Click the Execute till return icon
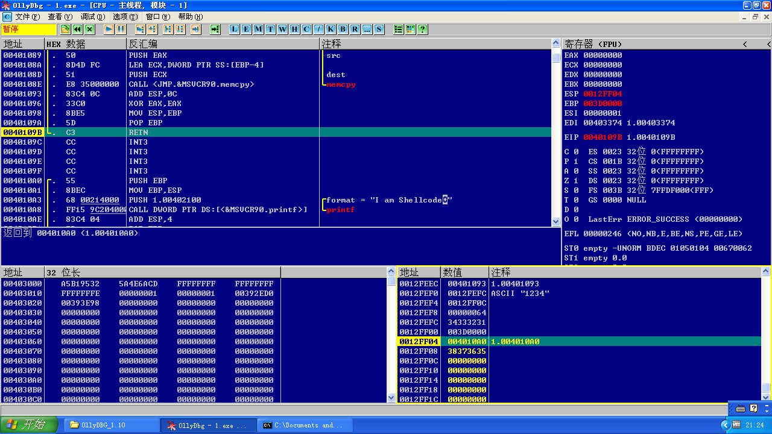The width and height of the screenshot is (772, 434). pyautogui.click(x=195, y=29)
